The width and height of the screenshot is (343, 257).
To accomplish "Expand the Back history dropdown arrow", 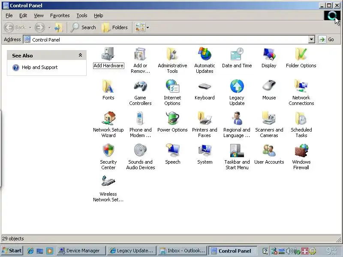I will (x=30, y=27).
